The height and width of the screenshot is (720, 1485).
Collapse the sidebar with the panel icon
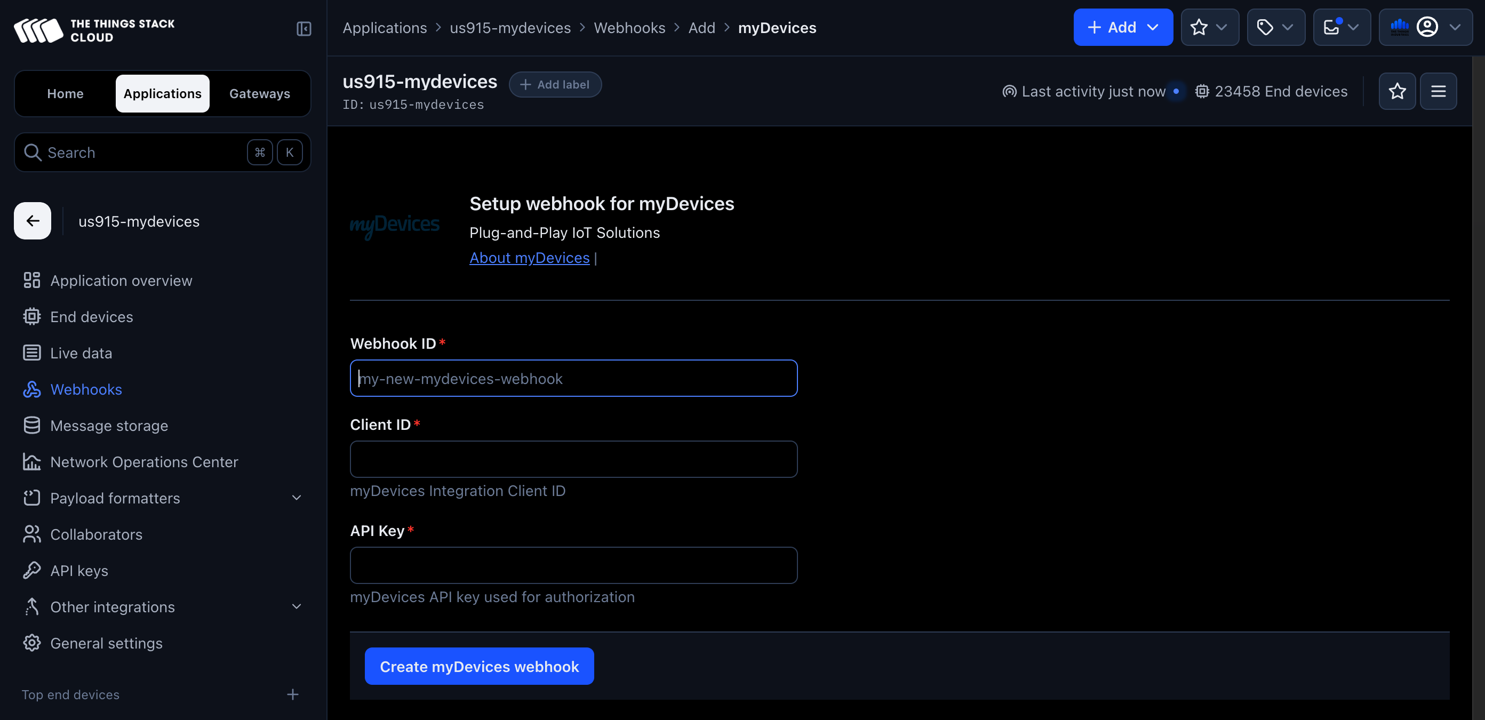[x=304, y=29]
